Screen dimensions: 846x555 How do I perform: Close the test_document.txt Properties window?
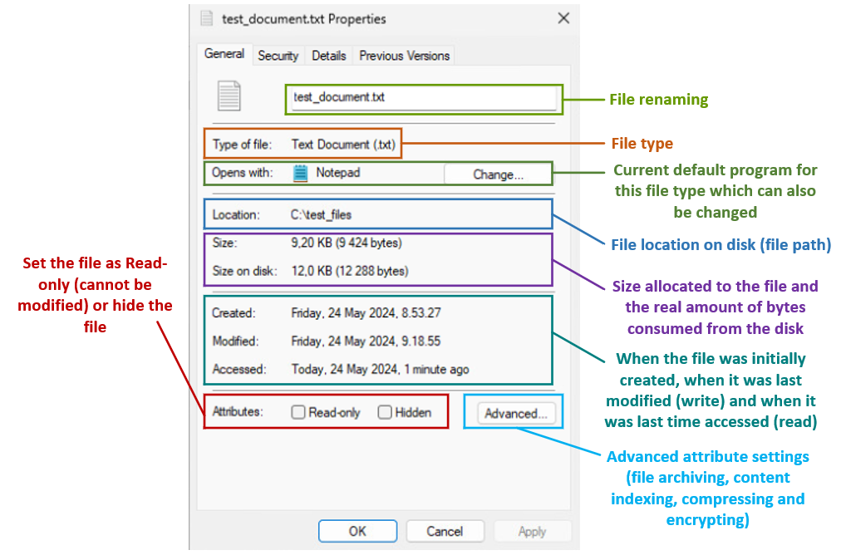[x=563, y=17]
